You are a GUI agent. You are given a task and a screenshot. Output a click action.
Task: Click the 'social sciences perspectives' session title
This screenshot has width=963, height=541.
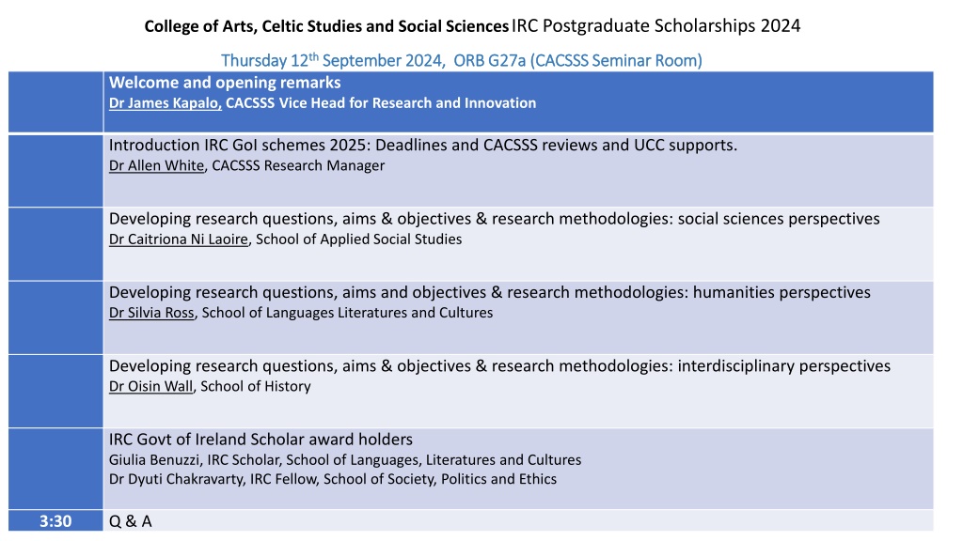point(494,219)
